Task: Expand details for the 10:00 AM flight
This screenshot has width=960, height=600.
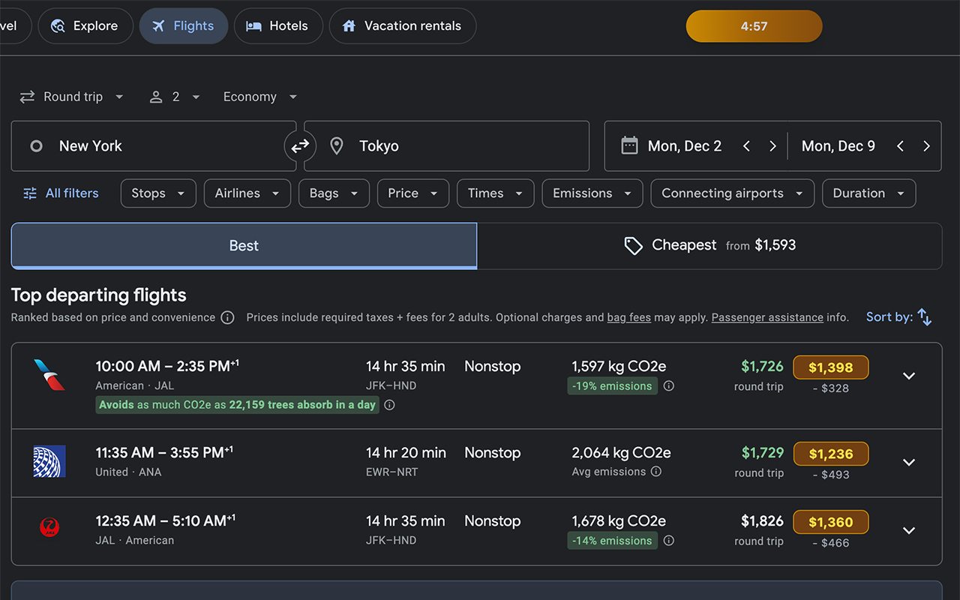Action: click(x=909, y=376)
